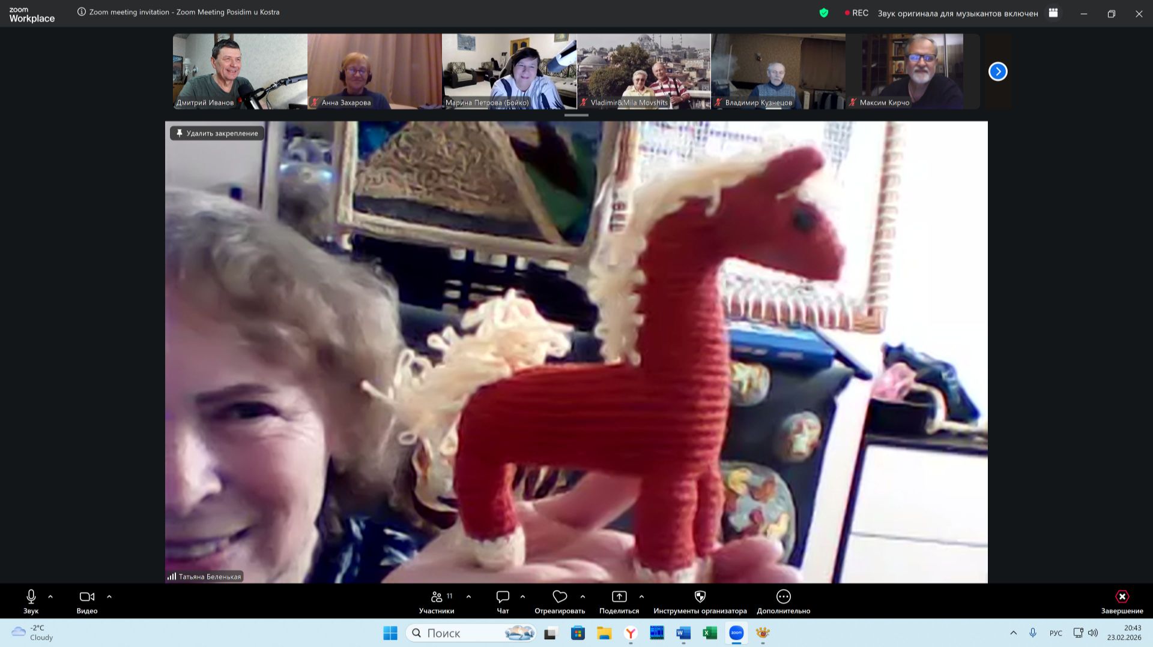Open Task View on the taskbar
Image resolution: width=1153 pixels, height=647 pixels.
pyautogui.click(x=551, y=633)
